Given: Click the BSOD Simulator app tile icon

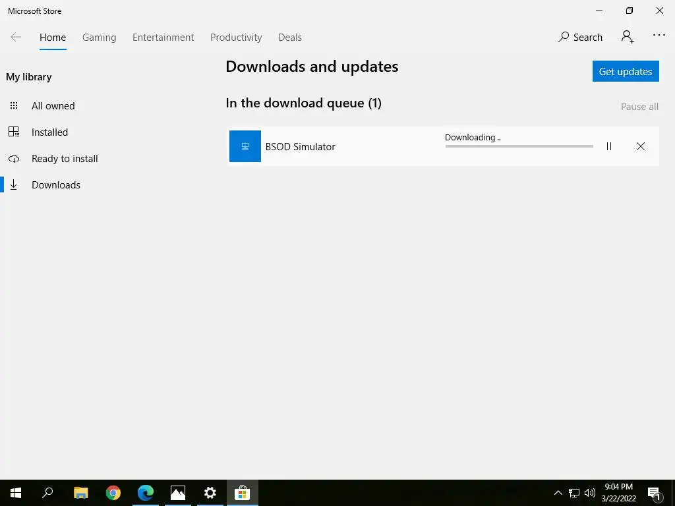Looking at the screenshot, I should pos(245,146).
